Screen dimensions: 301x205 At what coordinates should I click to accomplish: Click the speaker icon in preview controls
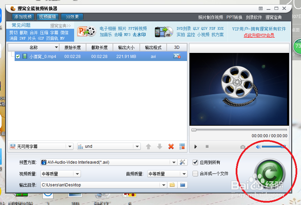pyautogui.click(x=257, y=146)
